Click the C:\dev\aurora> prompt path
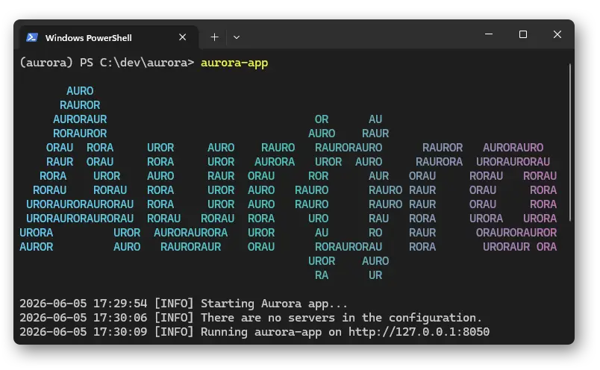Viewport: 600px width, 370px height. [147, 63]
